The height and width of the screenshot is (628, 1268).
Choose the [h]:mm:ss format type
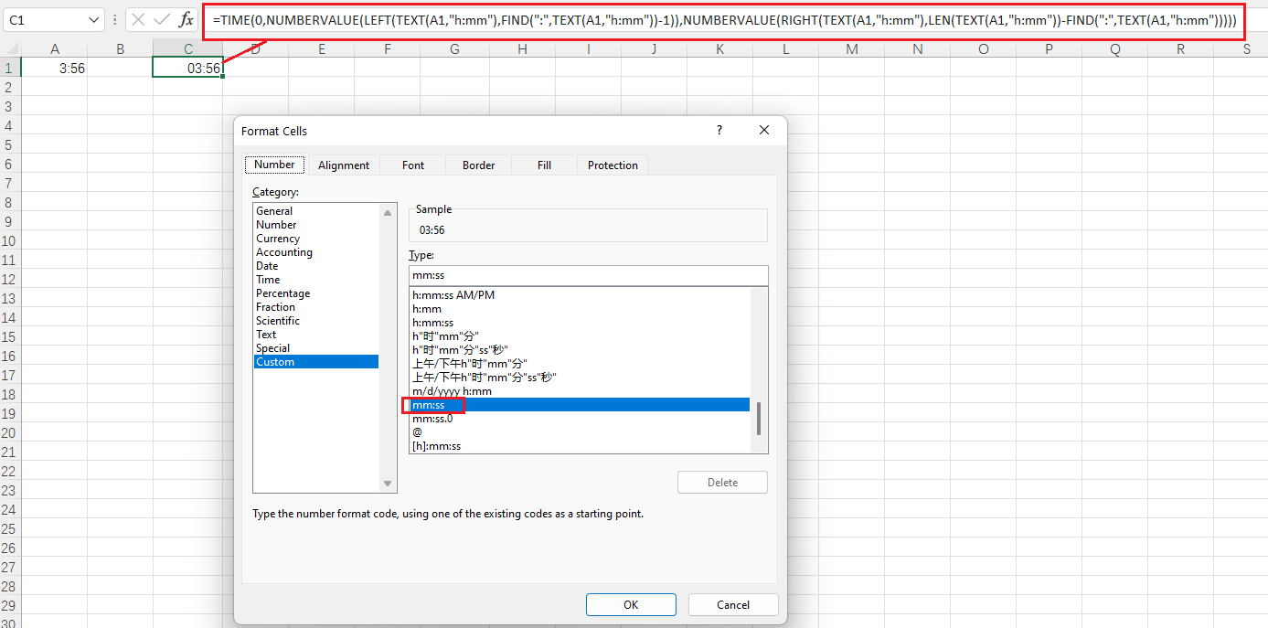(x=580, y=446)
